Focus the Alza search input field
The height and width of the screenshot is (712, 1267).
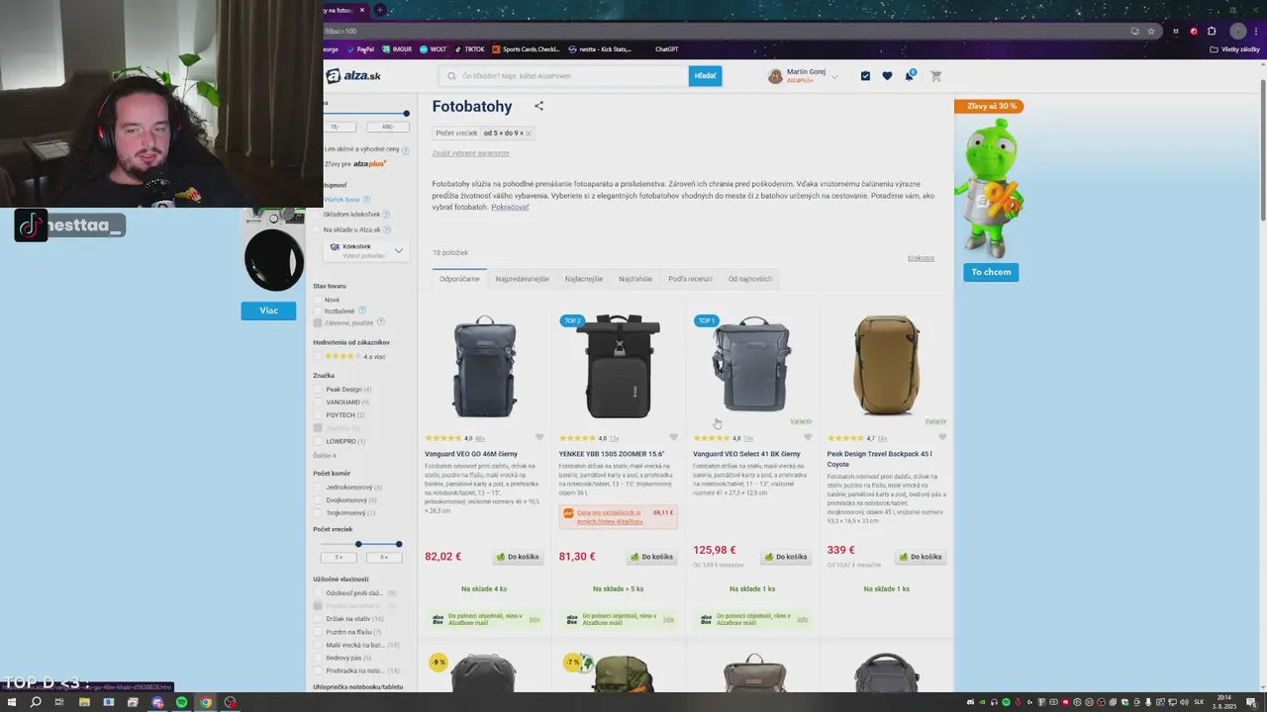[564, 76]
